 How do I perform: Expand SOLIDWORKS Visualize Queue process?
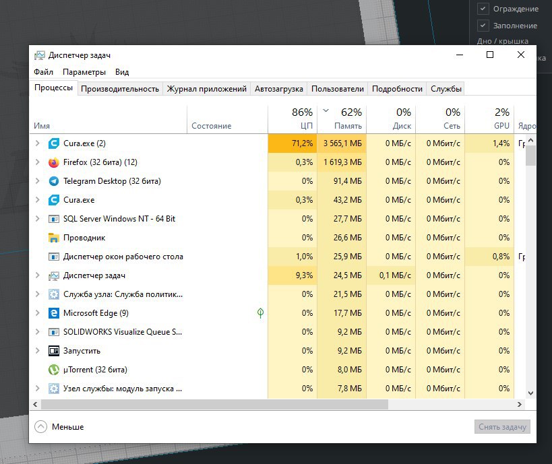coord(37,332)
